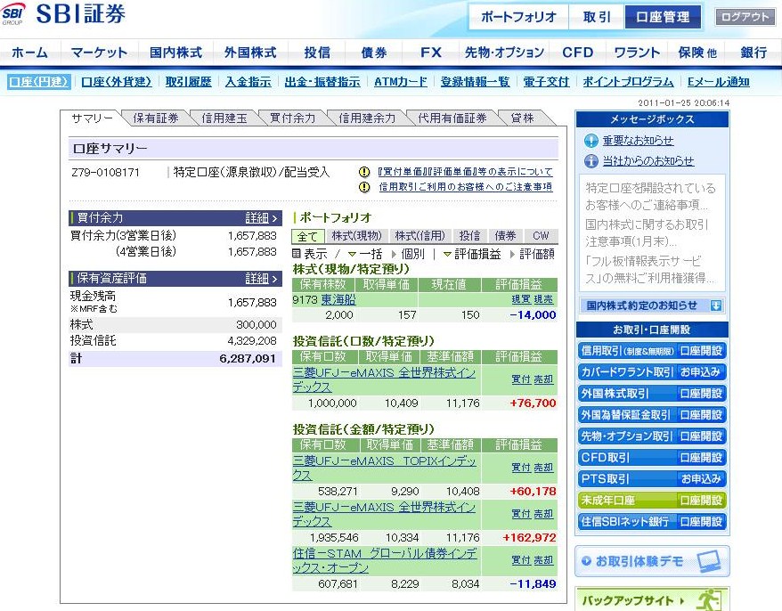Click 買付 for TOPIXインデックス fund
782x611 pixels.
[x=521, y=468]
